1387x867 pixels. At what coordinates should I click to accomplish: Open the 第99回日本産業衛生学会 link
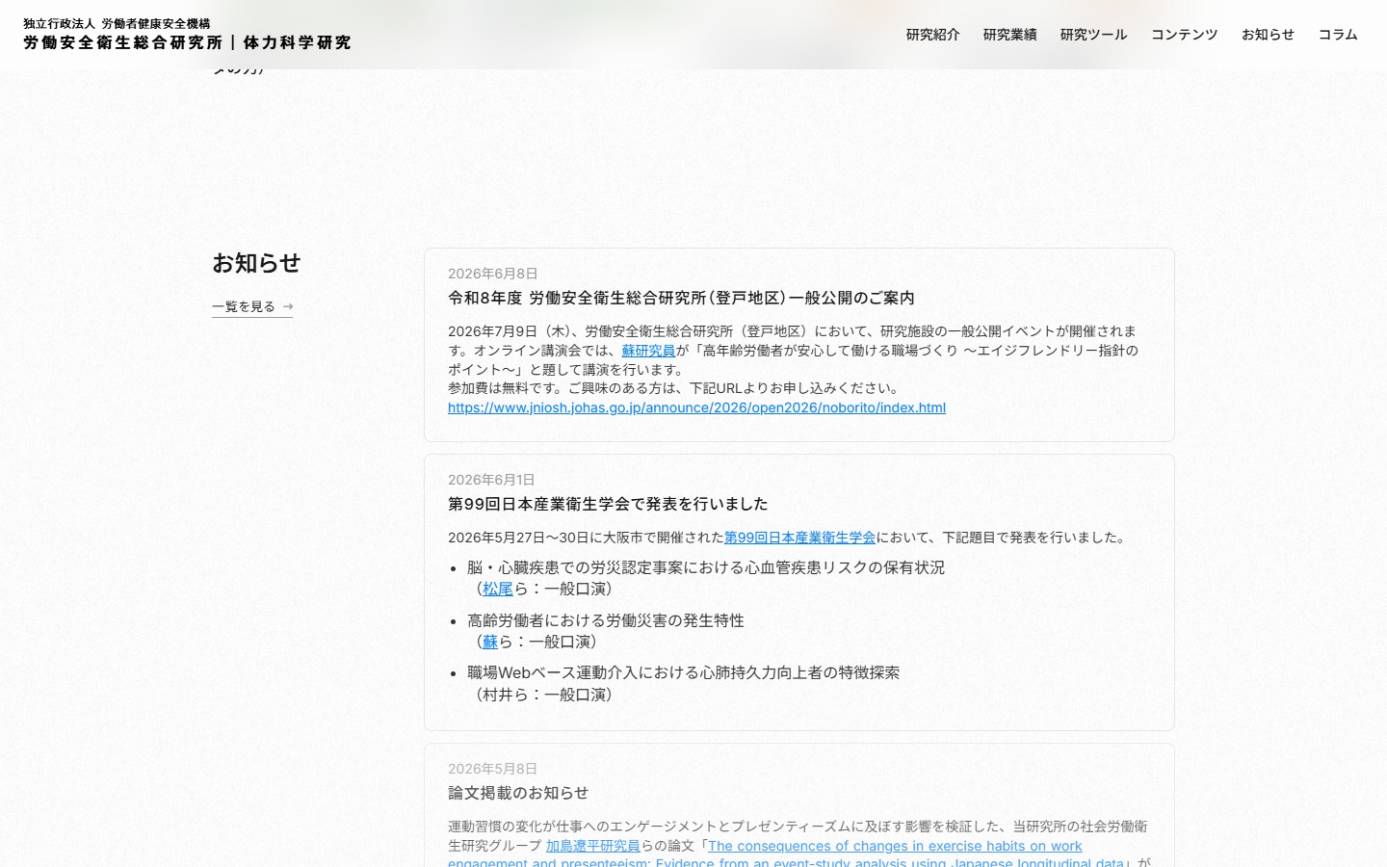(799, 538)
